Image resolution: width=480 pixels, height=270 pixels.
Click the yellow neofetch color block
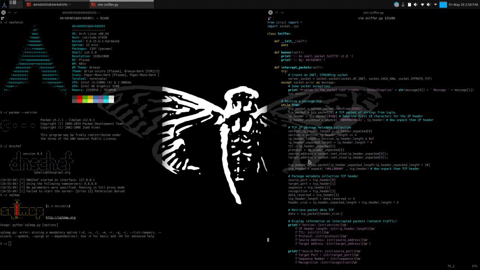click(x=90, y=99)
